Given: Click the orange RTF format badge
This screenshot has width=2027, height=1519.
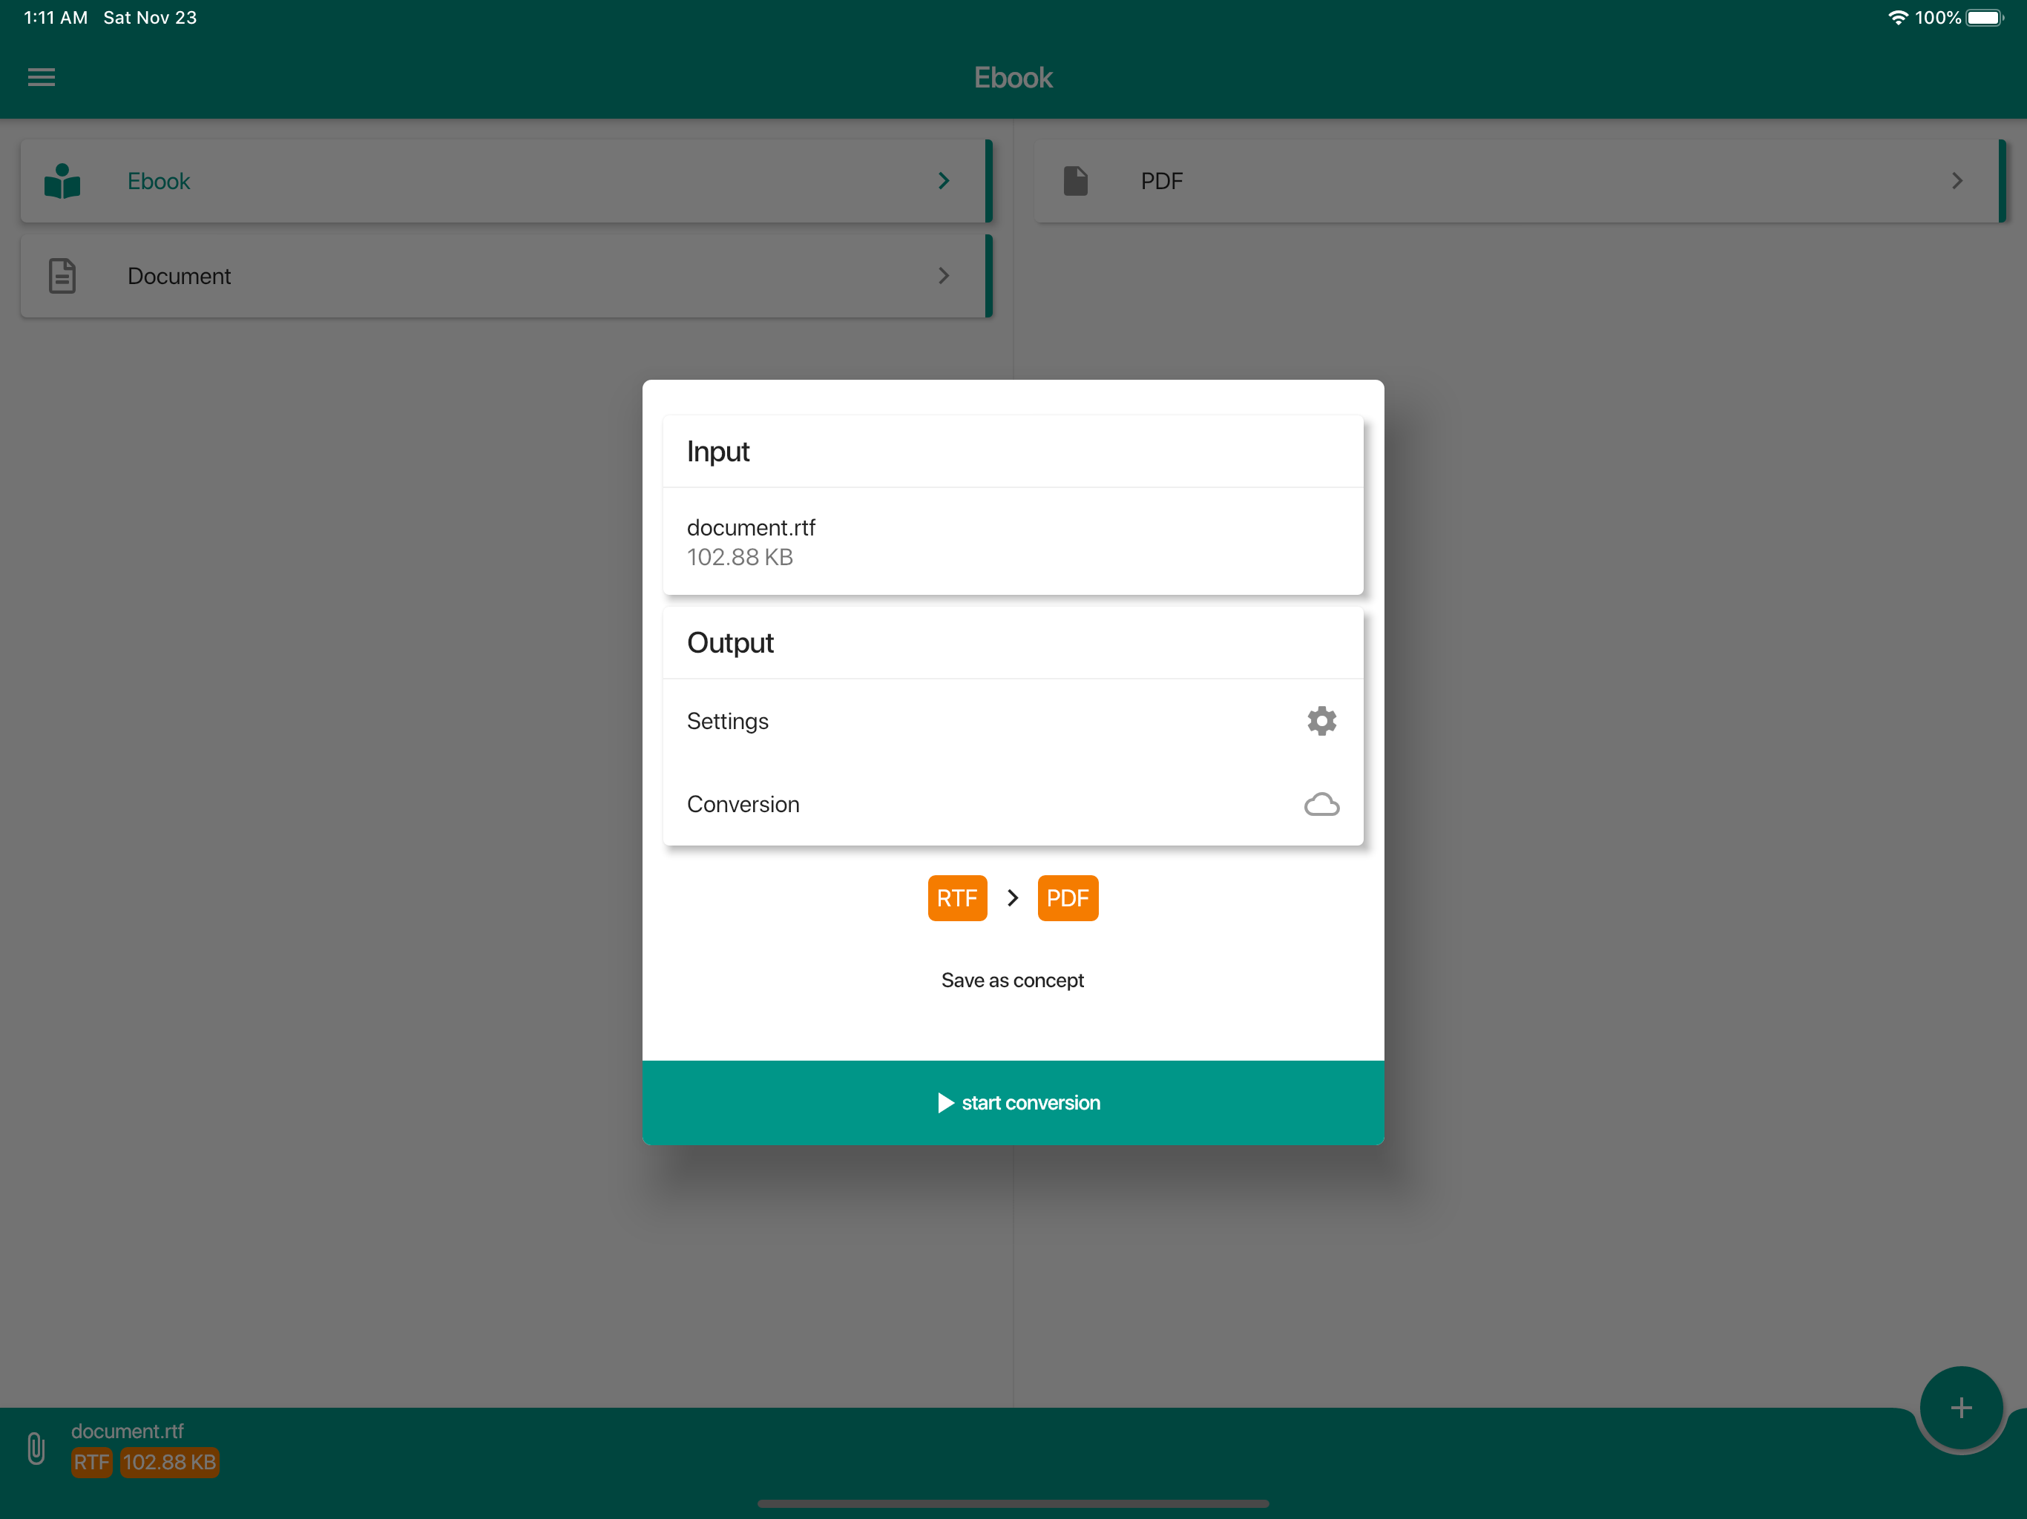Looking at the screenshot, I should (x=956, y=898).
